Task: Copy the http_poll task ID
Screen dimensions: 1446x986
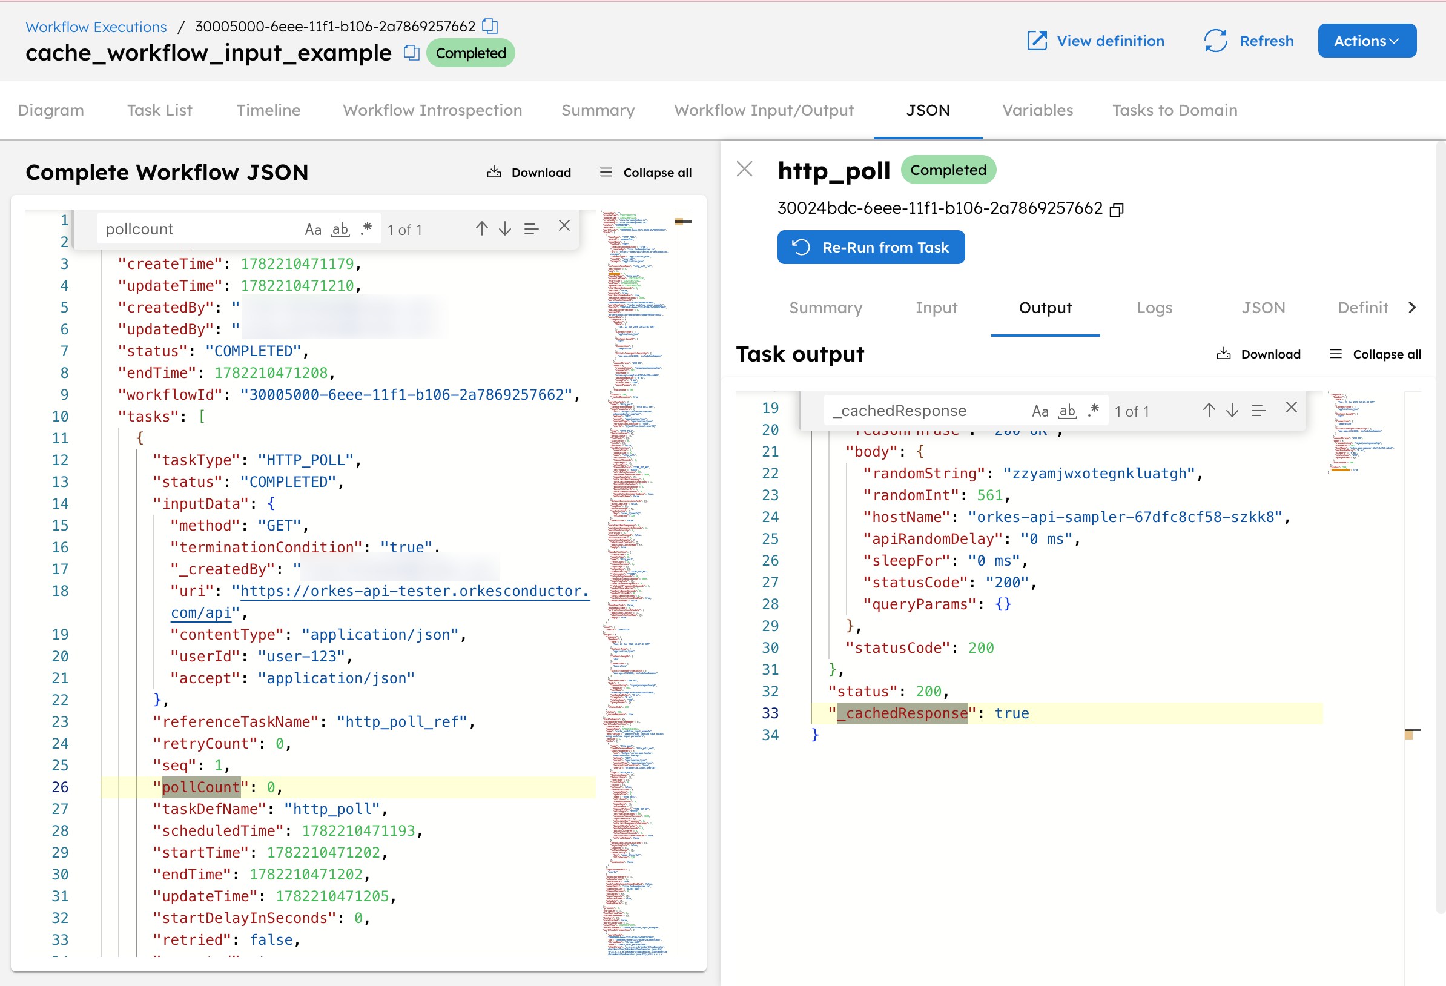Action: (x=1116, y=210)
